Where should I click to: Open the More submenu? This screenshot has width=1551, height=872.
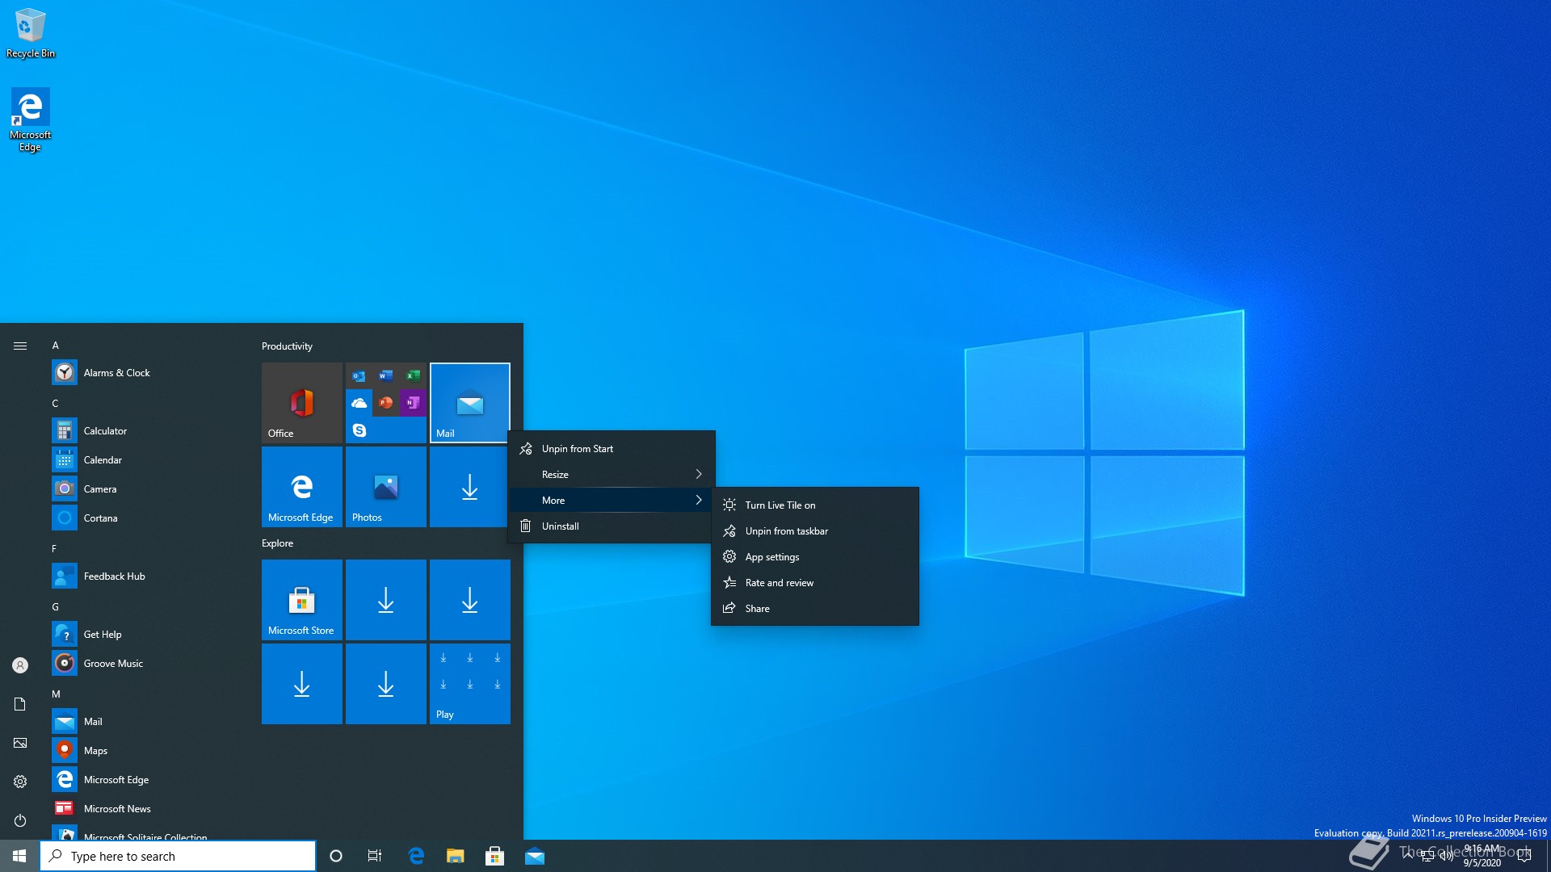coord(612,501)
